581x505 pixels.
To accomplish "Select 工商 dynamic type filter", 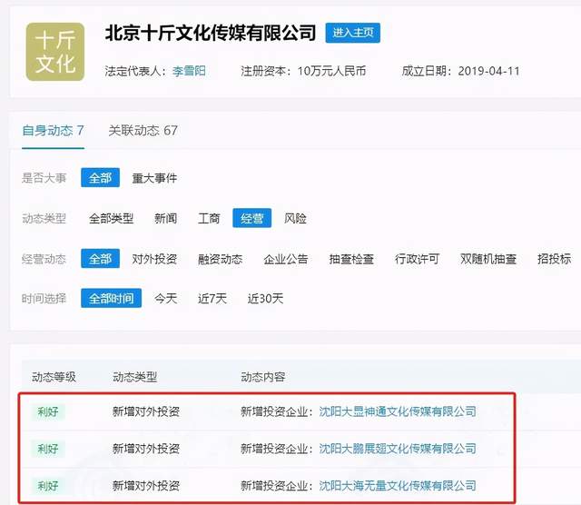I will (209, 218).
